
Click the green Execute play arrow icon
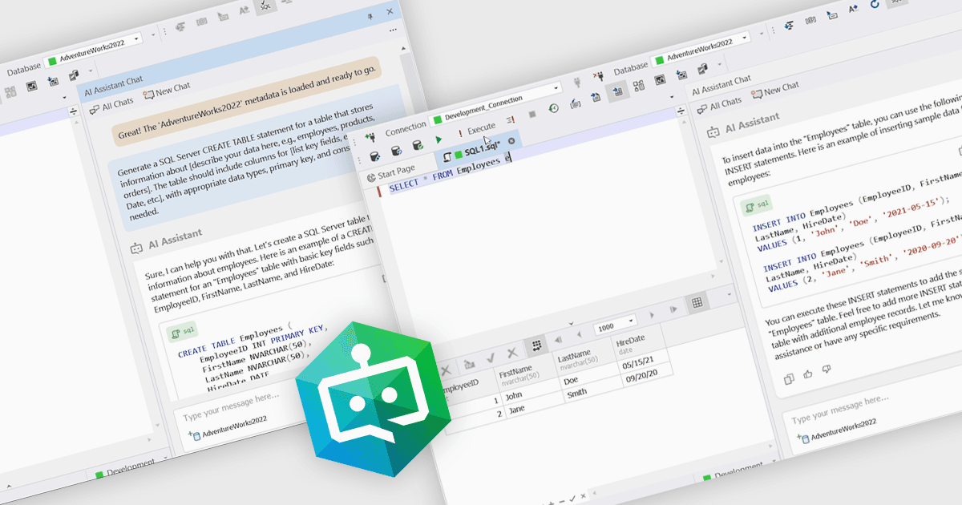(x=439, y=139)
